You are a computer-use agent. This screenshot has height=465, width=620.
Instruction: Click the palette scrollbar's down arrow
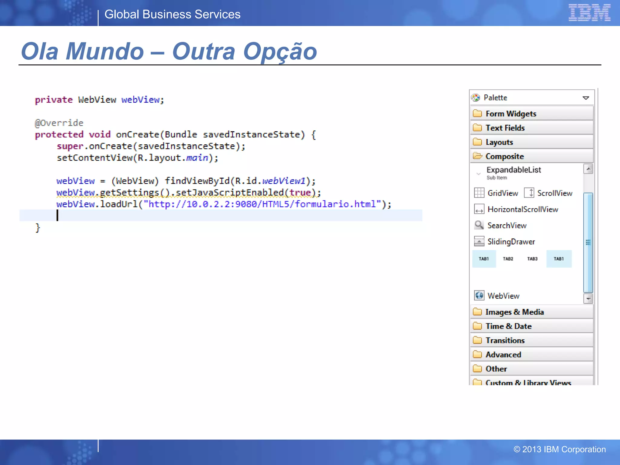pos(588,299)
